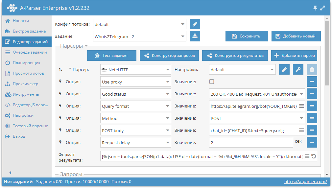Click the lightning icon beside Good status option
Image resolution: width=332 pixels, height=188 pixels.
(x=60, y=94)
